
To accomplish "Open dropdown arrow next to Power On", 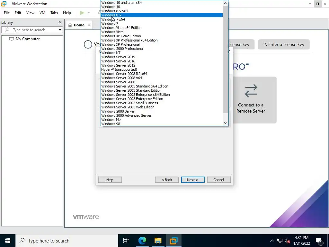I will point(89,13).
